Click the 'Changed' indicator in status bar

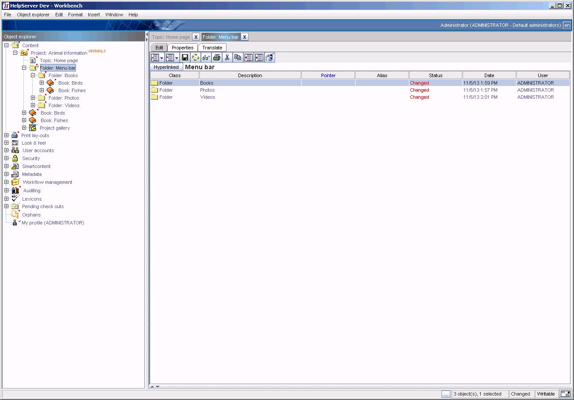coord(521,394)
